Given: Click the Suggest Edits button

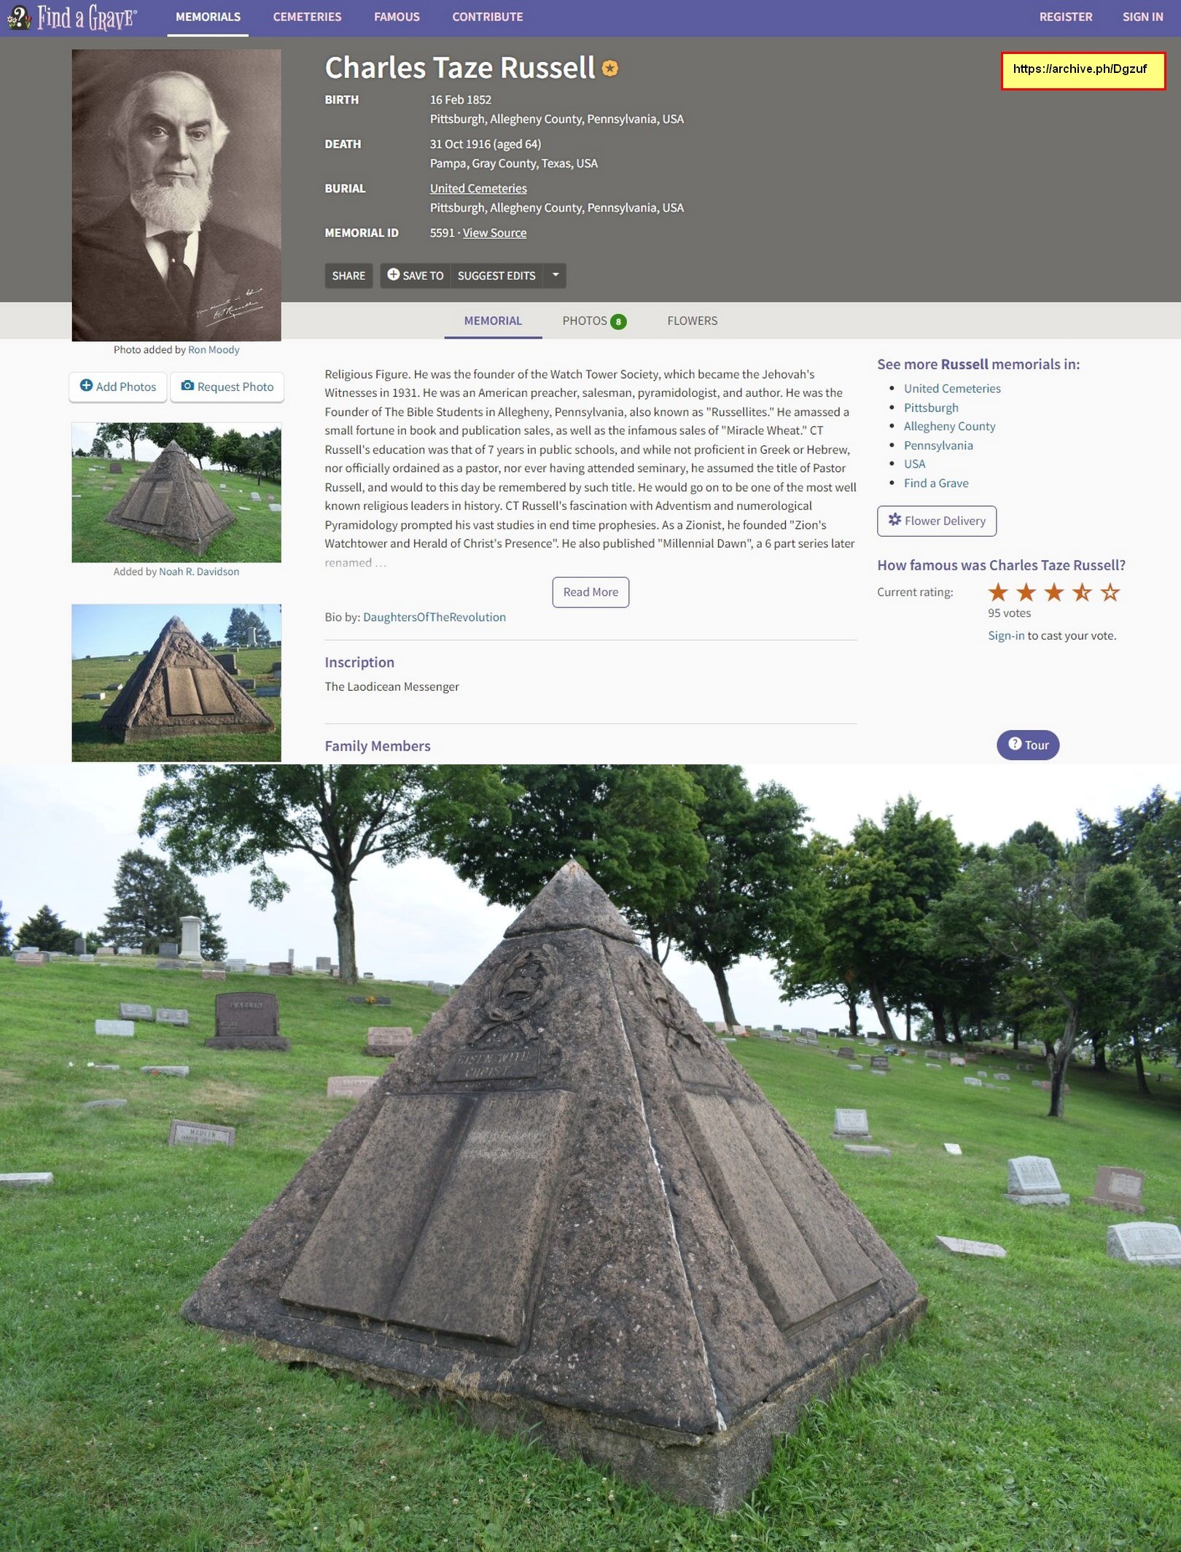Looking at the screenshot, I should pos(496,276).
